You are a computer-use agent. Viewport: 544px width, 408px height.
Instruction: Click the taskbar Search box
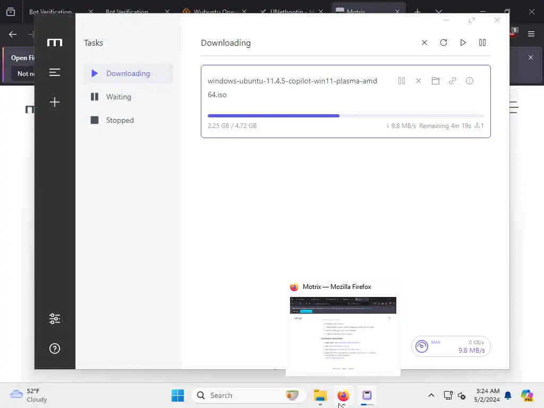[x=249, y=395]
